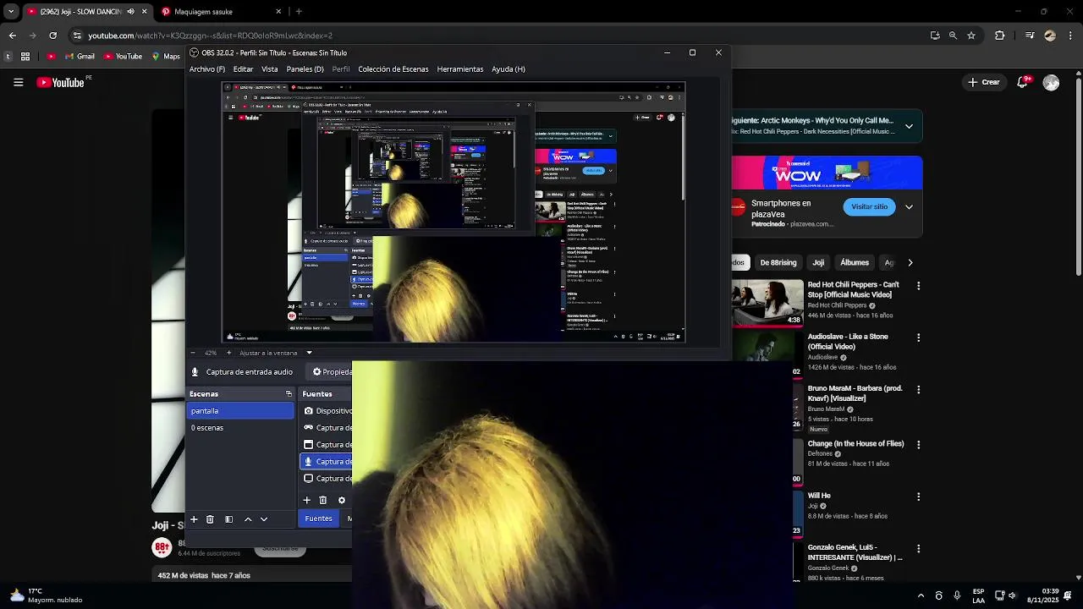Open the Herramientas menu in OBS
This screenshot has width=1083, height=609.
tap(460, 69)
